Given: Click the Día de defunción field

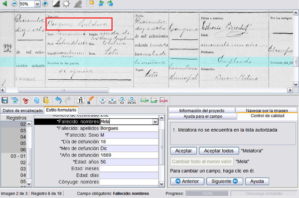Looking at the screenshot, I should [129, 142].
